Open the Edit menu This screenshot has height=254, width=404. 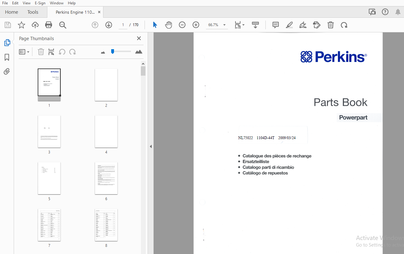click(15, 3)
